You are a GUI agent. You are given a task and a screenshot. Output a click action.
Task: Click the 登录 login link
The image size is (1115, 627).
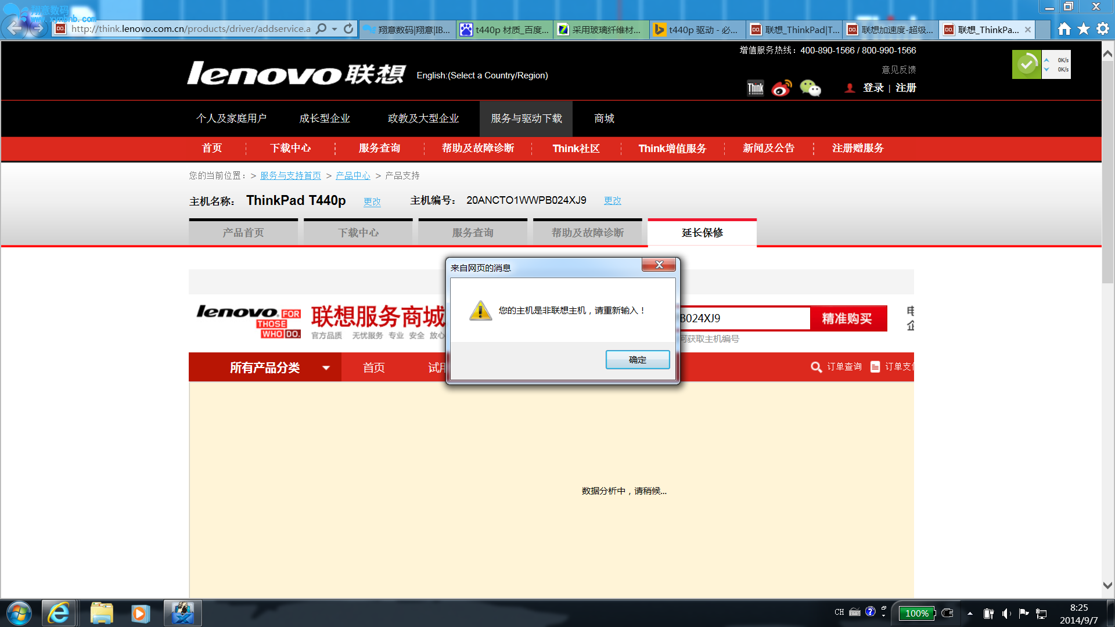click(x=873, y=88)
